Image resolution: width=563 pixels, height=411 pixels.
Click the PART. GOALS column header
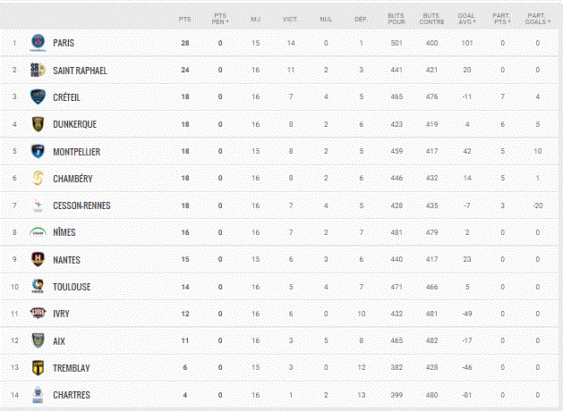click(x=538, y=19)
